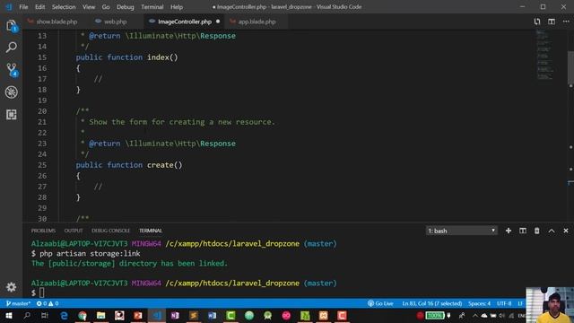Open the editor More Actions ellipsis

pos(566,22)
